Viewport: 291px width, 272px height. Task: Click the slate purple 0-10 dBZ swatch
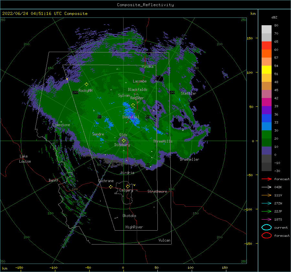(266, 151)
